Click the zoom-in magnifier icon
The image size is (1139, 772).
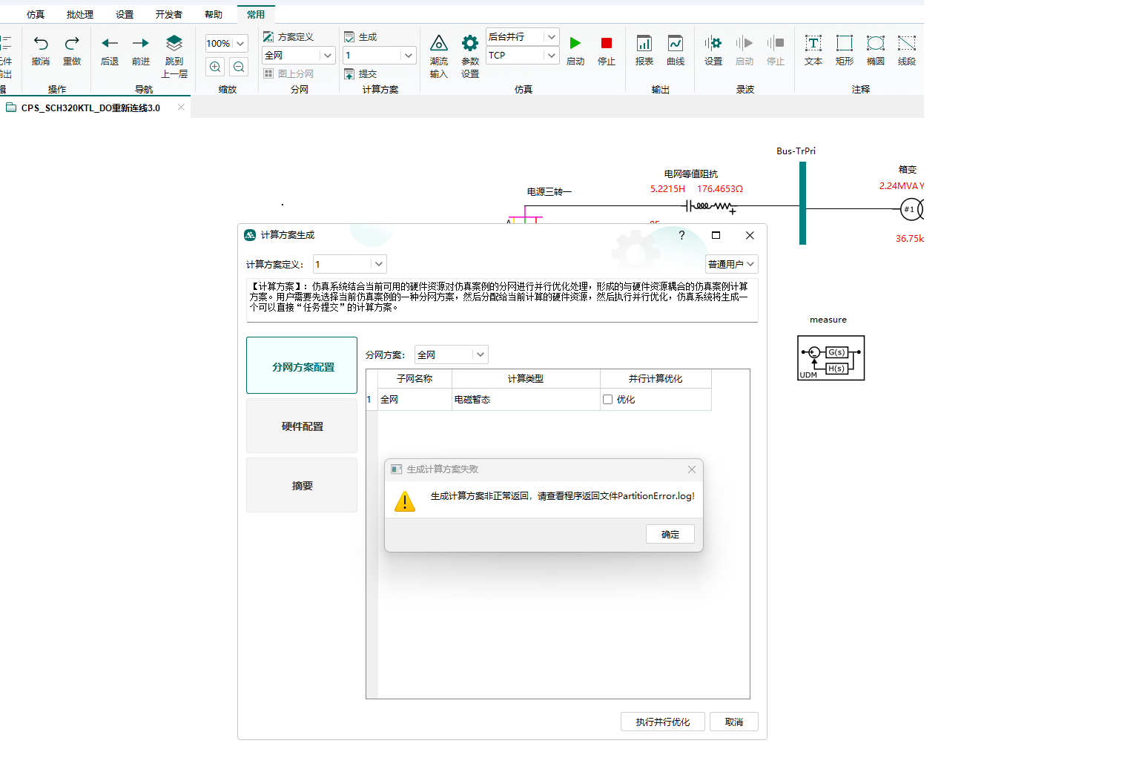215,67
